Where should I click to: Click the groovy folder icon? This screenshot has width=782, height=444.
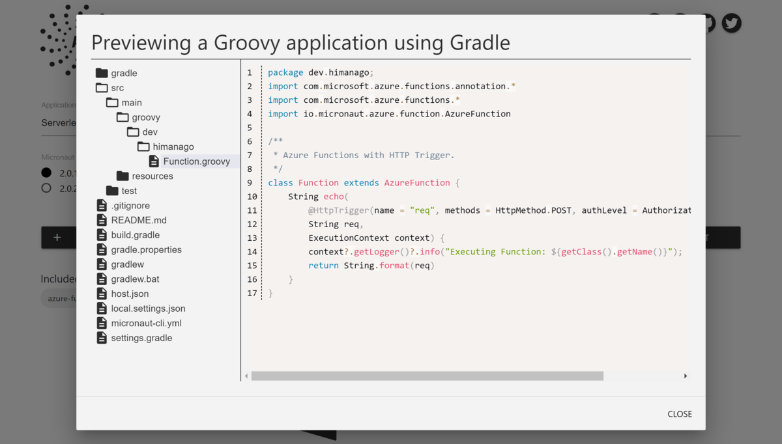click(x=123, y=117)
